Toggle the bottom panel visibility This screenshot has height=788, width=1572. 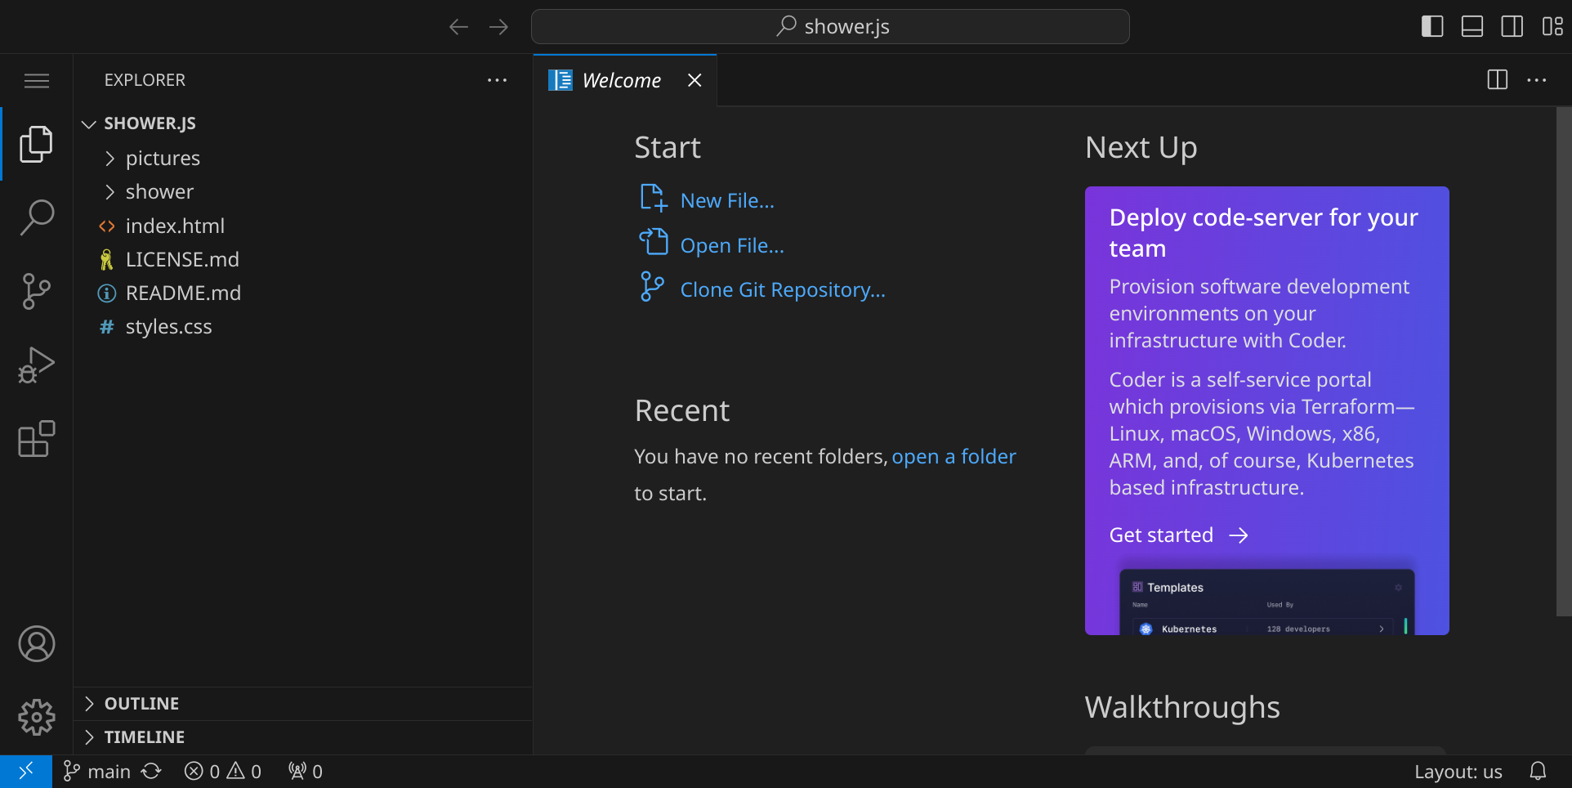[x=1472, y=26]
